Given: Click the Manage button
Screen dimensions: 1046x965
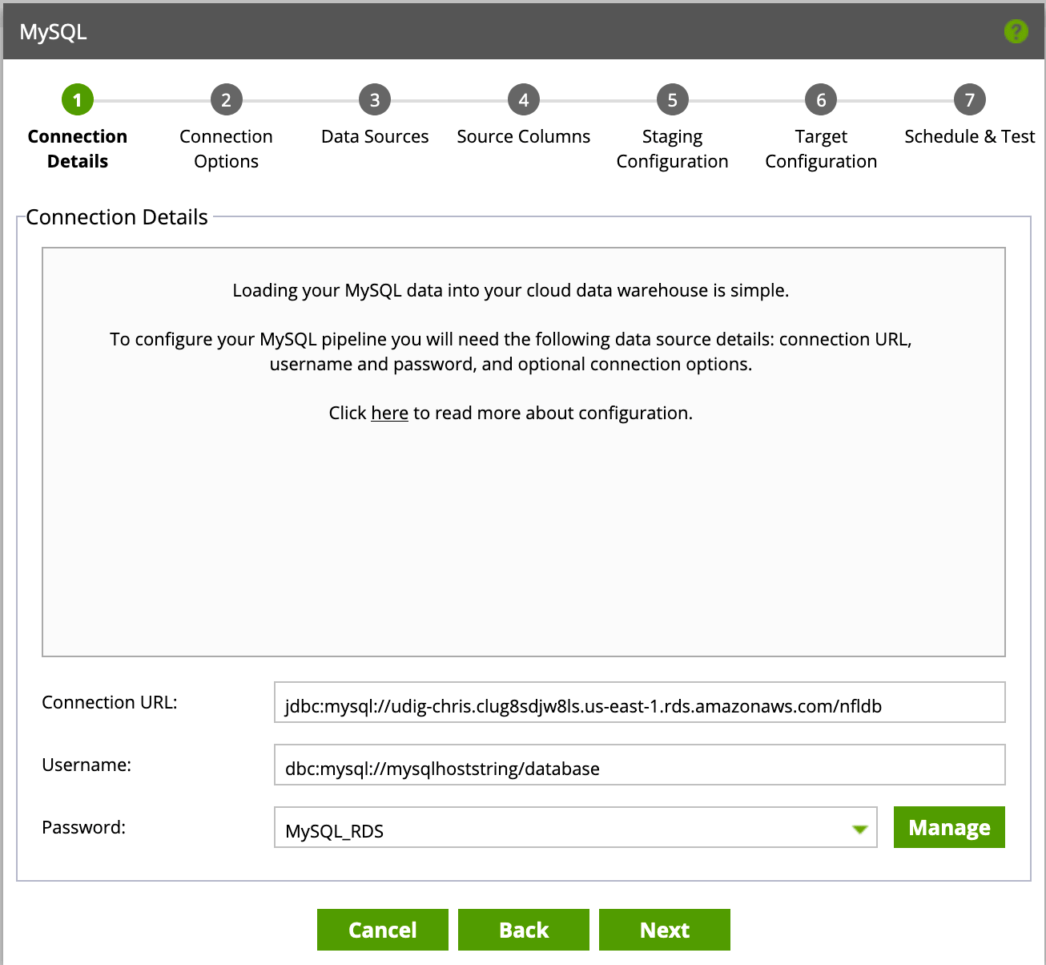Looking at the screenshot, I should (949, 827).
